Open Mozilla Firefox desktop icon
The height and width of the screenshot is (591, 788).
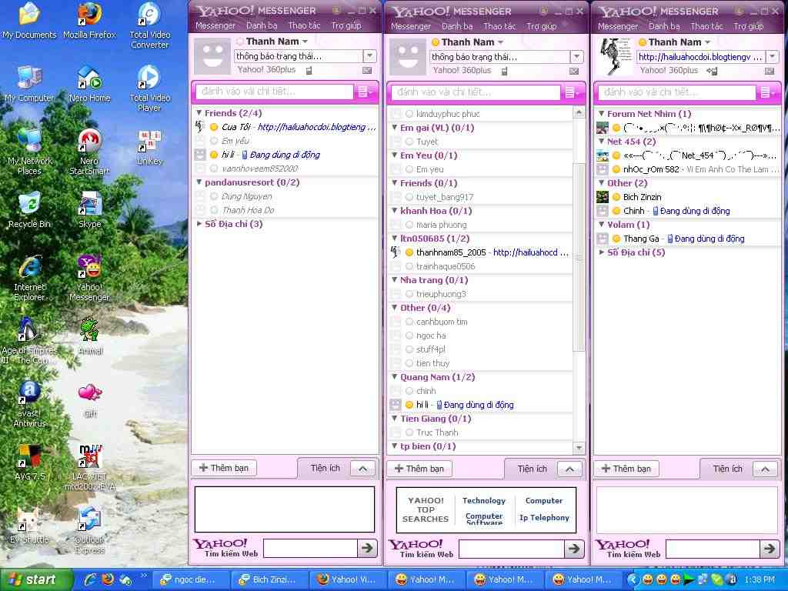coord(89,22)
